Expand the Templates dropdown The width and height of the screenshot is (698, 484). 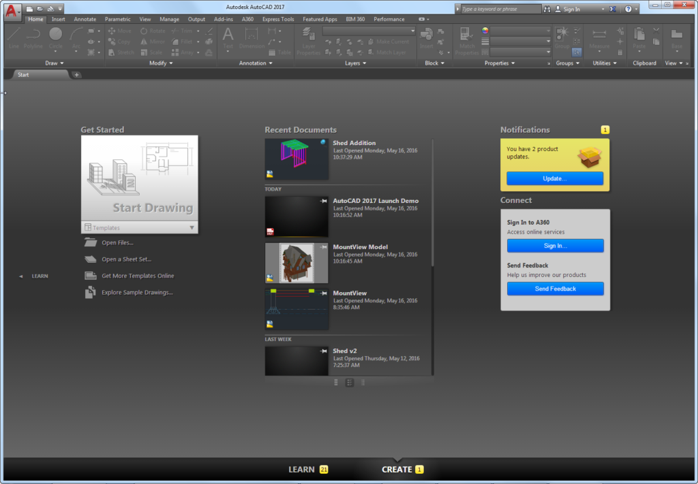(192, 227)
